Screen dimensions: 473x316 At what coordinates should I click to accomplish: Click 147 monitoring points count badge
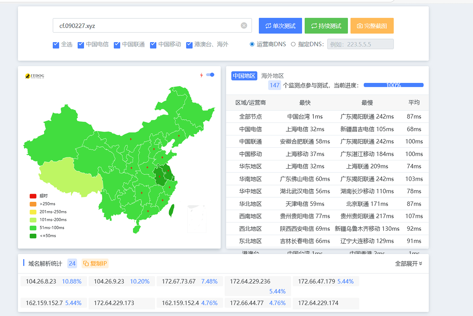275,85
